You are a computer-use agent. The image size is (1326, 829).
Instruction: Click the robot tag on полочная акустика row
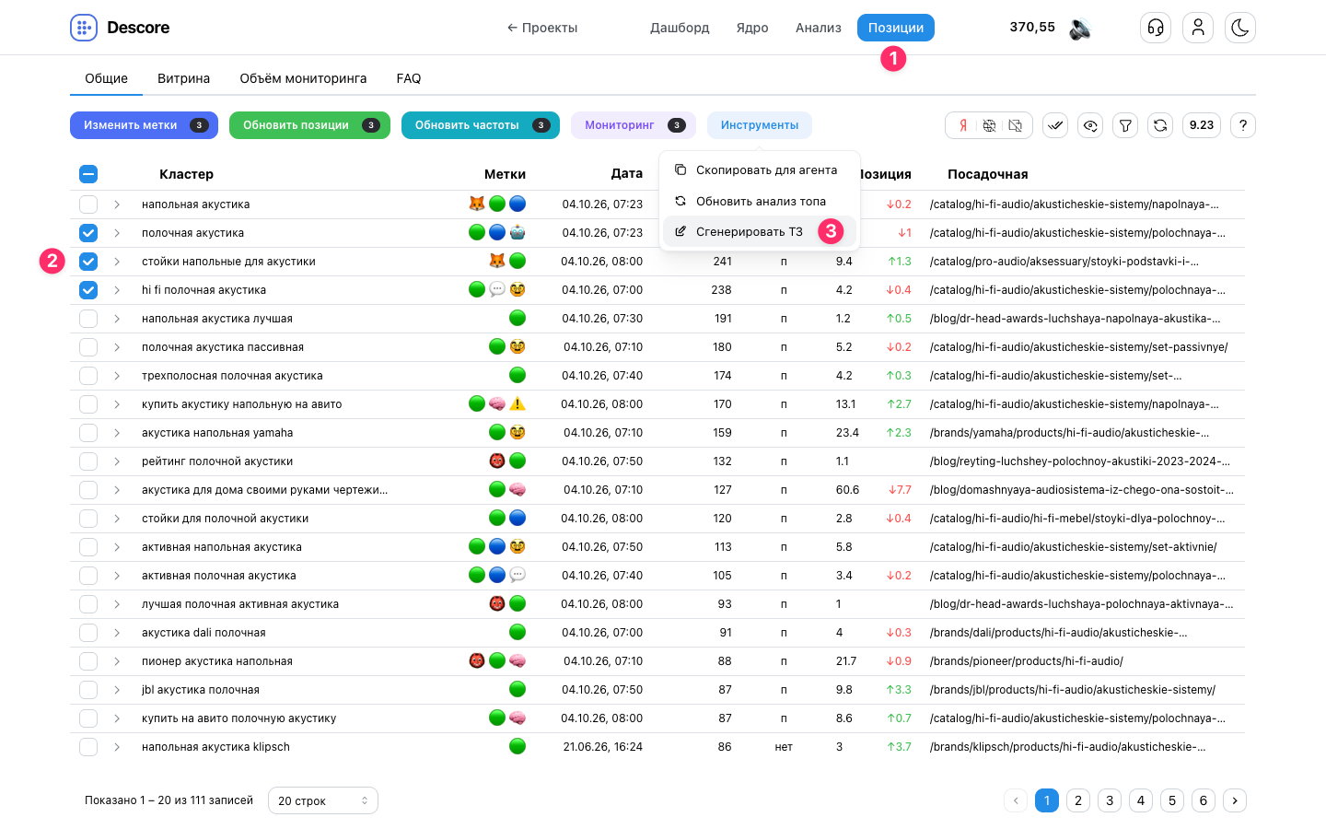click(518, 232)
